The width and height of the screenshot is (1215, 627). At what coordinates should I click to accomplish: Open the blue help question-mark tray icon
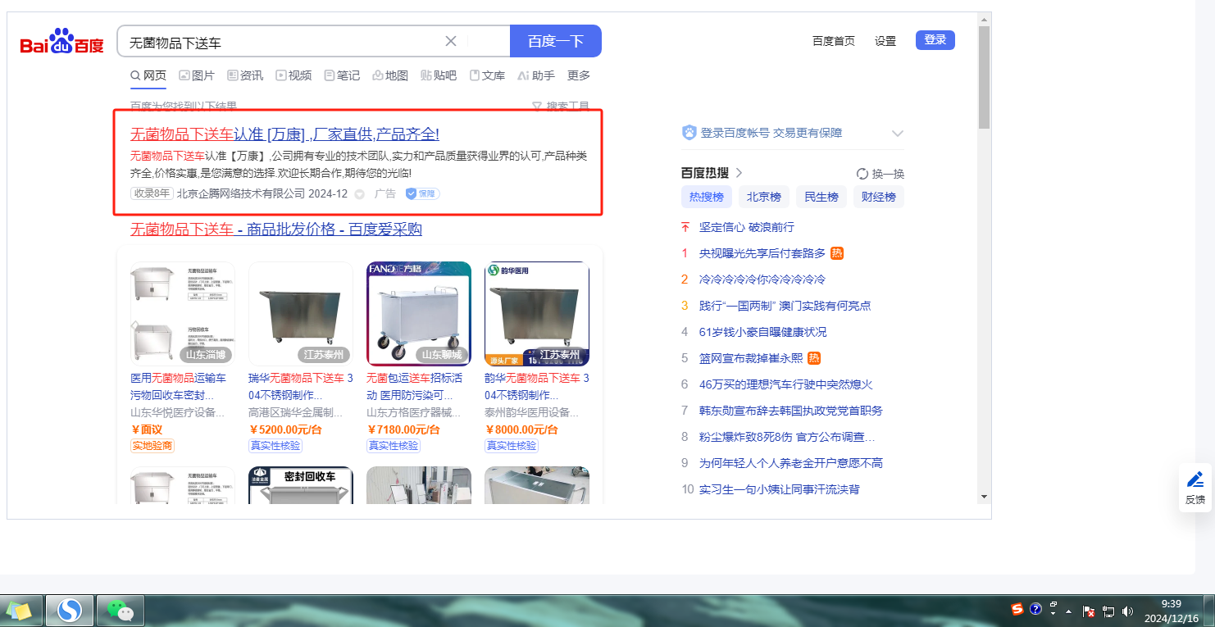(1036, 610)
